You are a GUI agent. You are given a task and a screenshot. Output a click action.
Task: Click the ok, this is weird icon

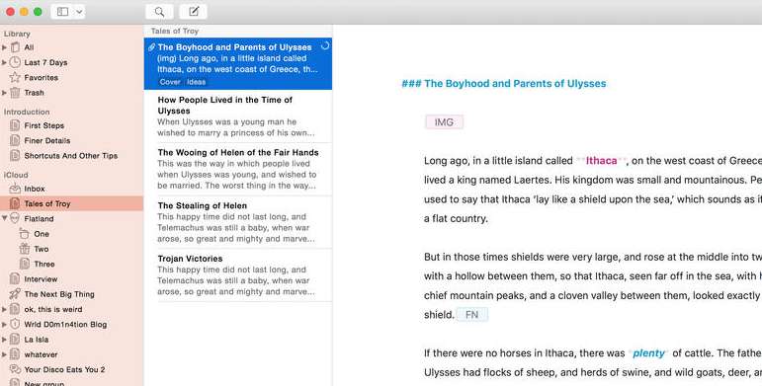click(15, 309)
